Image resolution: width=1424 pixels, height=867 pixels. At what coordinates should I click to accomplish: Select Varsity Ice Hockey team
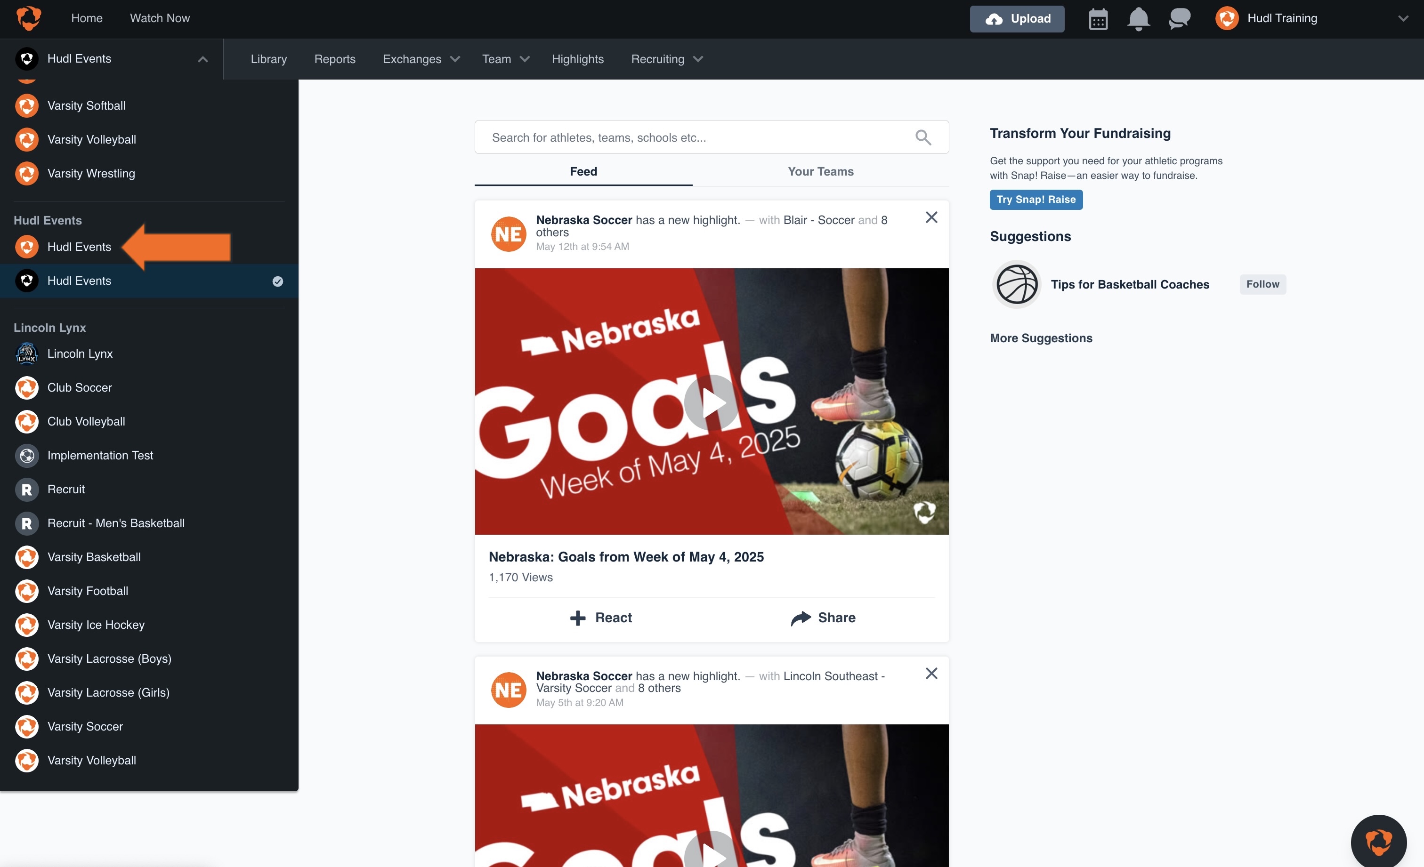pyautogui.click(x=149, y=625)
